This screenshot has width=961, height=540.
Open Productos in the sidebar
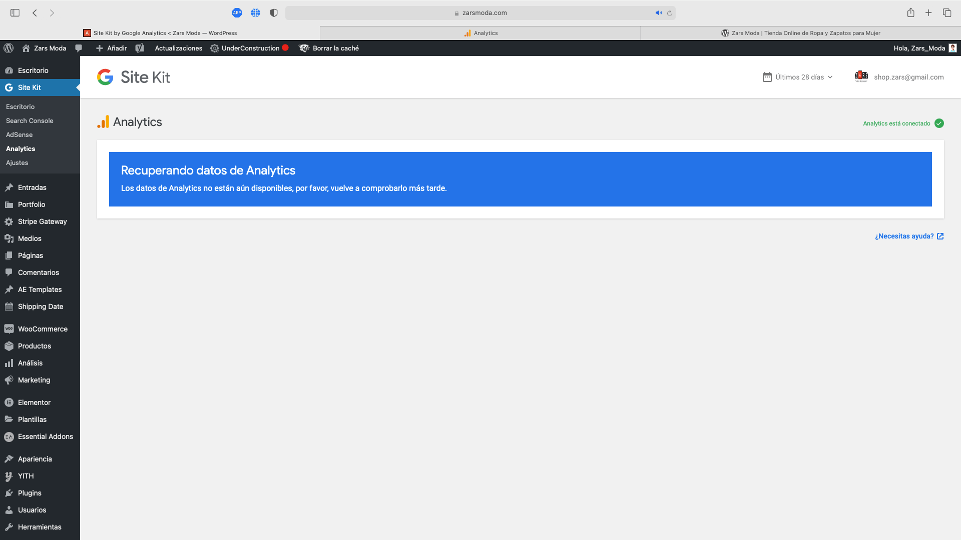[40, 346]
